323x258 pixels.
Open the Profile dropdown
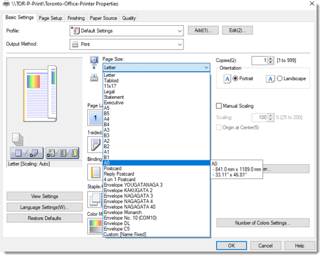pos(127,31)
